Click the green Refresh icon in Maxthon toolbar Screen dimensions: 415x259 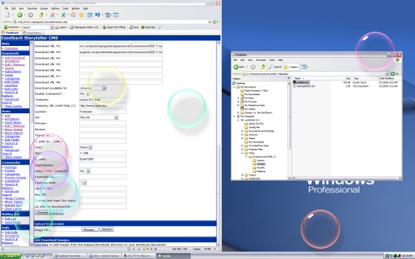pyautogui.click(x=64, y=15)
